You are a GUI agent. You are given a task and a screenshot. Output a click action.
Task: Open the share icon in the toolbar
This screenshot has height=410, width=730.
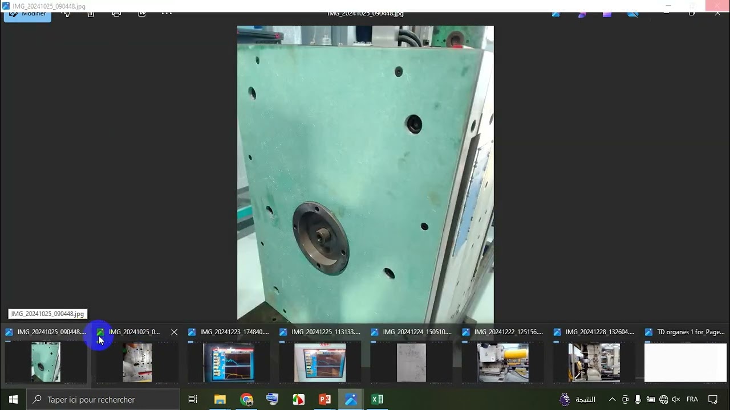click(142, 14)
